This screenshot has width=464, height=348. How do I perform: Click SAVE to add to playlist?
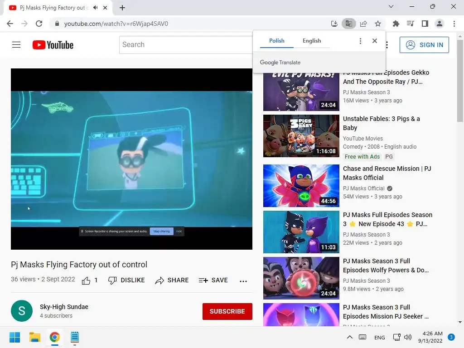pos(213,280)
